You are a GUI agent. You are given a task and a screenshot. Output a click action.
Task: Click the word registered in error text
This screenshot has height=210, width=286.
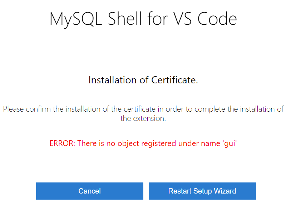(x=158, y=143)
